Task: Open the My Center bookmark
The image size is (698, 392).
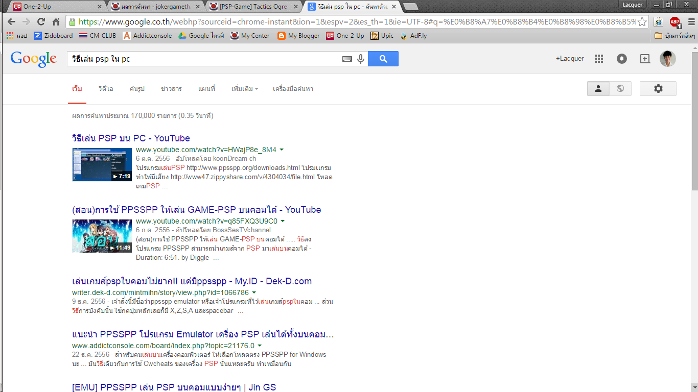Action: (x=250, y=36)
